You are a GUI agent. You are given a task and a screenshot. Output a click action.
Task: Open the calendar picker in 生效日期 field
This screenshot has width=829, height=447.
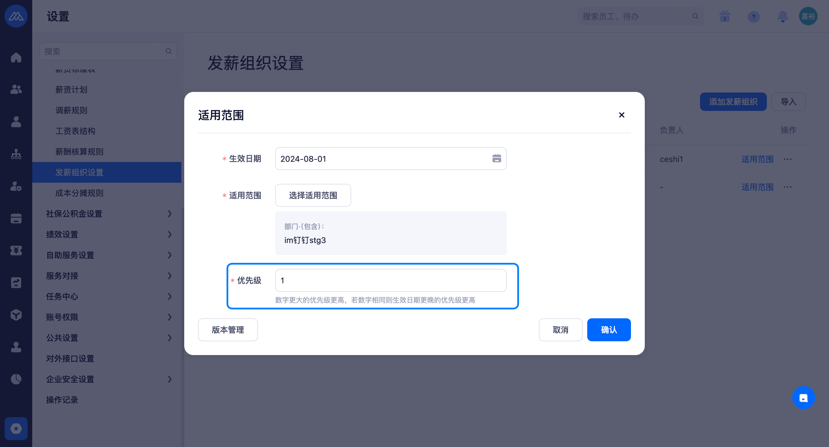[x=497, y=158]
